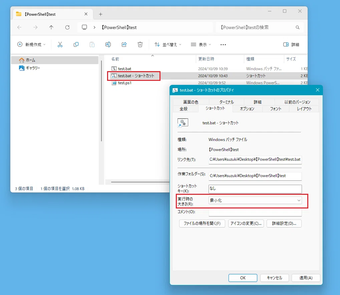Close the 【PowerShell】test Explorer tab

[86, 14]
